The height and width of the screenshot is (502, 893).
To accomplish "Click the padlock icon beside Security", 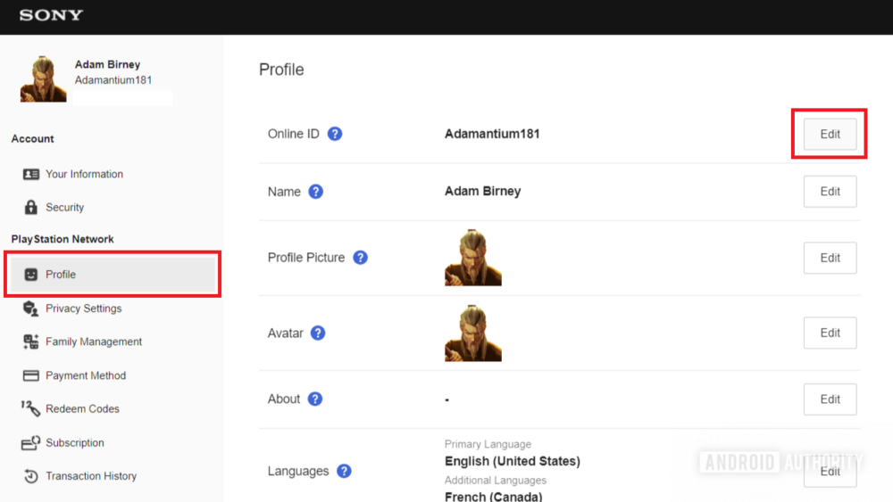I will coord(31,207).
